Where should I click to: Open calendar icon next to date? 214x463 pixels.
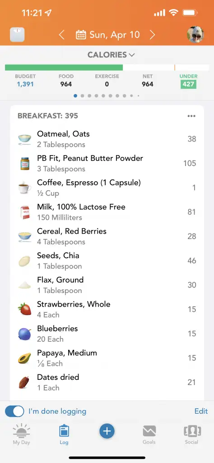(x=81, y=35)
